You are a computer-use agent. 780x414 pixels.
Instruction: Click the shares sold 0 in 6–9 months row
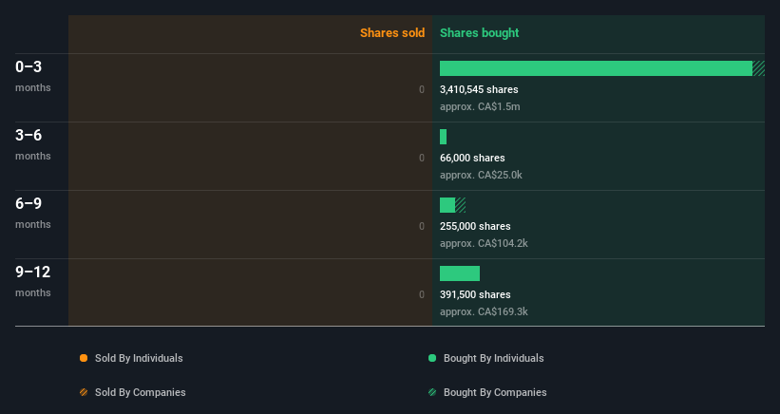click(422, 226)
